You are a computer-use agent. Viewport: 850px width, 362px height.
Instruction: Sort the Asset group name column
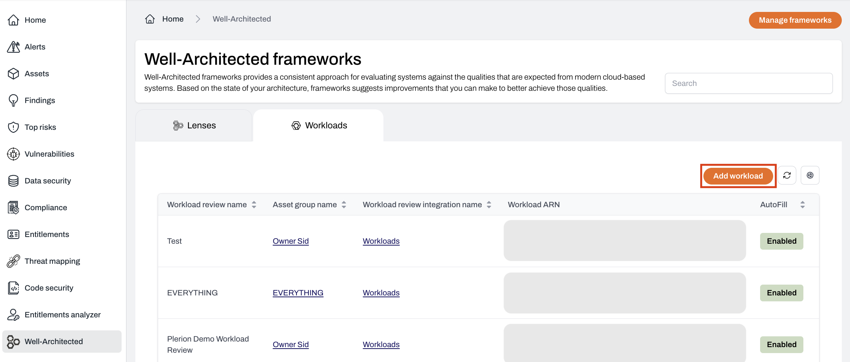(344, 204)
